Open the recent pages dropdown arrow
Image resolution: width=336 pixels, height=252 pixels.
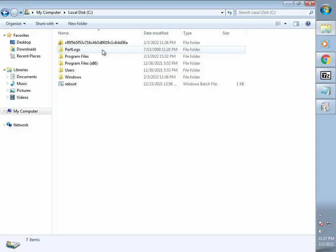coord(21,13)
